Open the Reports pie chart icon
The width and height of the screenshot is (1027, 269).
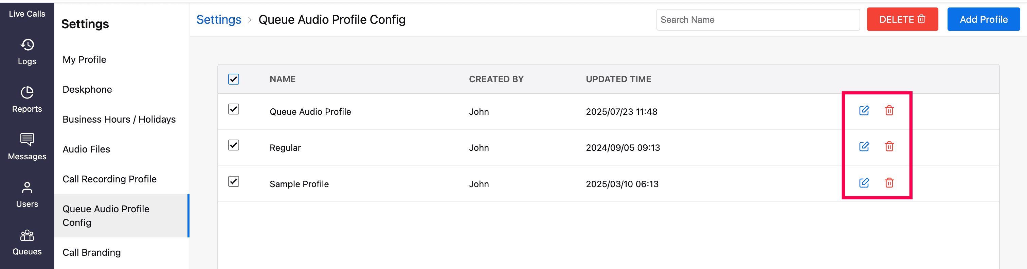click(27, 92)
